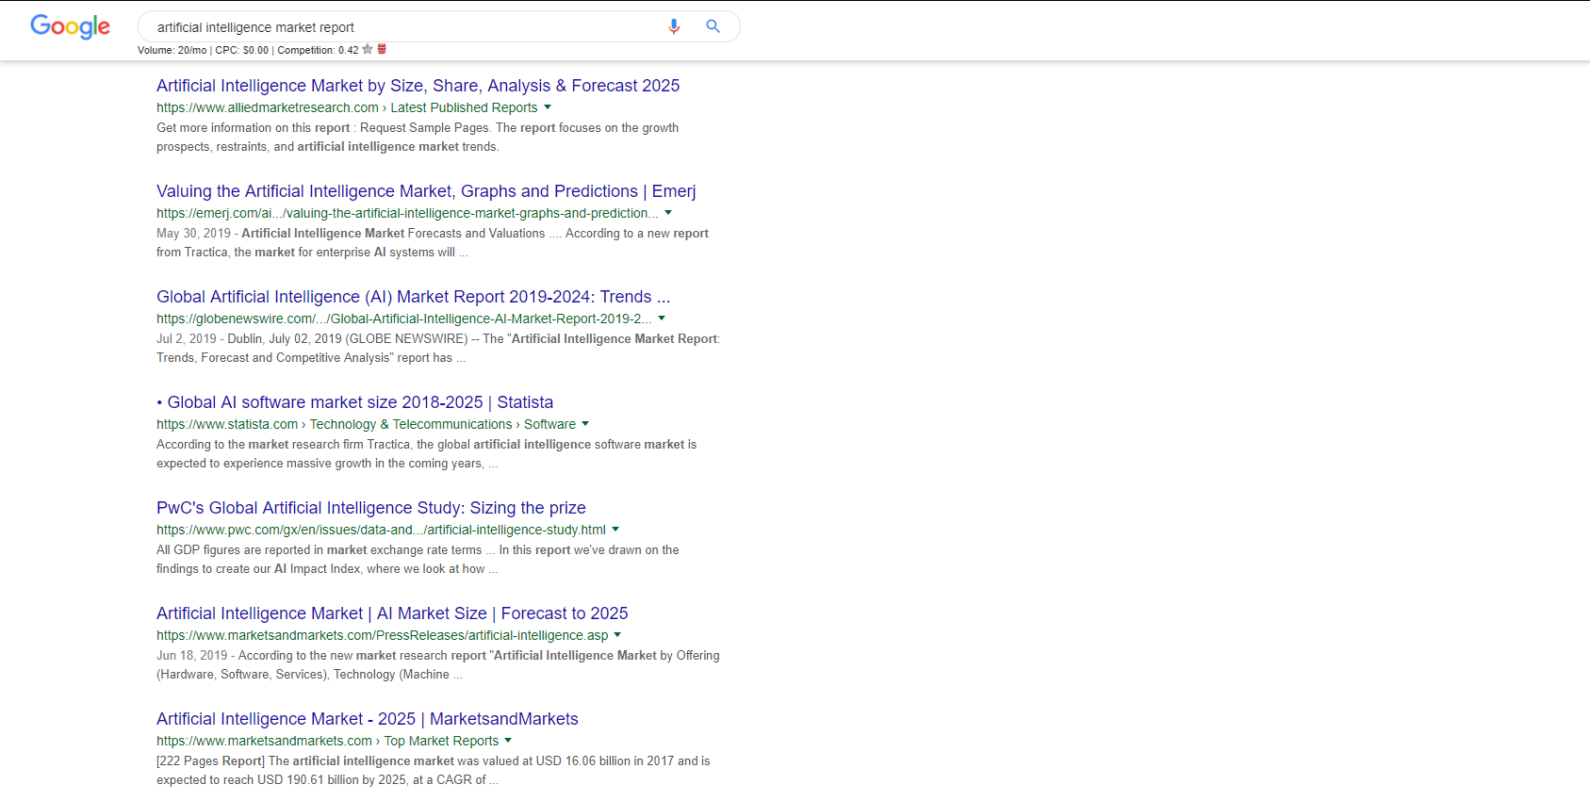Screen dimensions: 1590x801
Task: Click the blue magnifier search icon
Action: pos(713,26)
